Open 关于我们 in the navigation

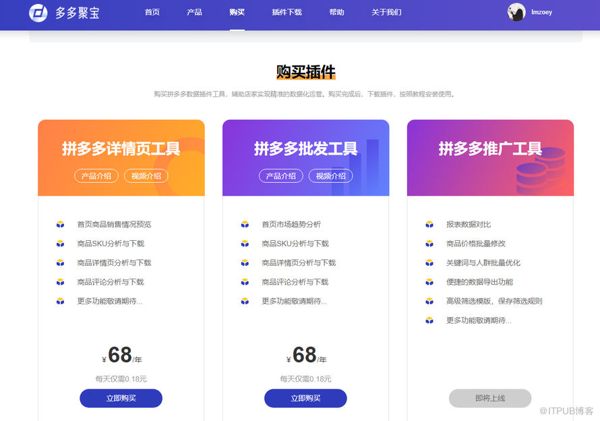tap(386, 12)
